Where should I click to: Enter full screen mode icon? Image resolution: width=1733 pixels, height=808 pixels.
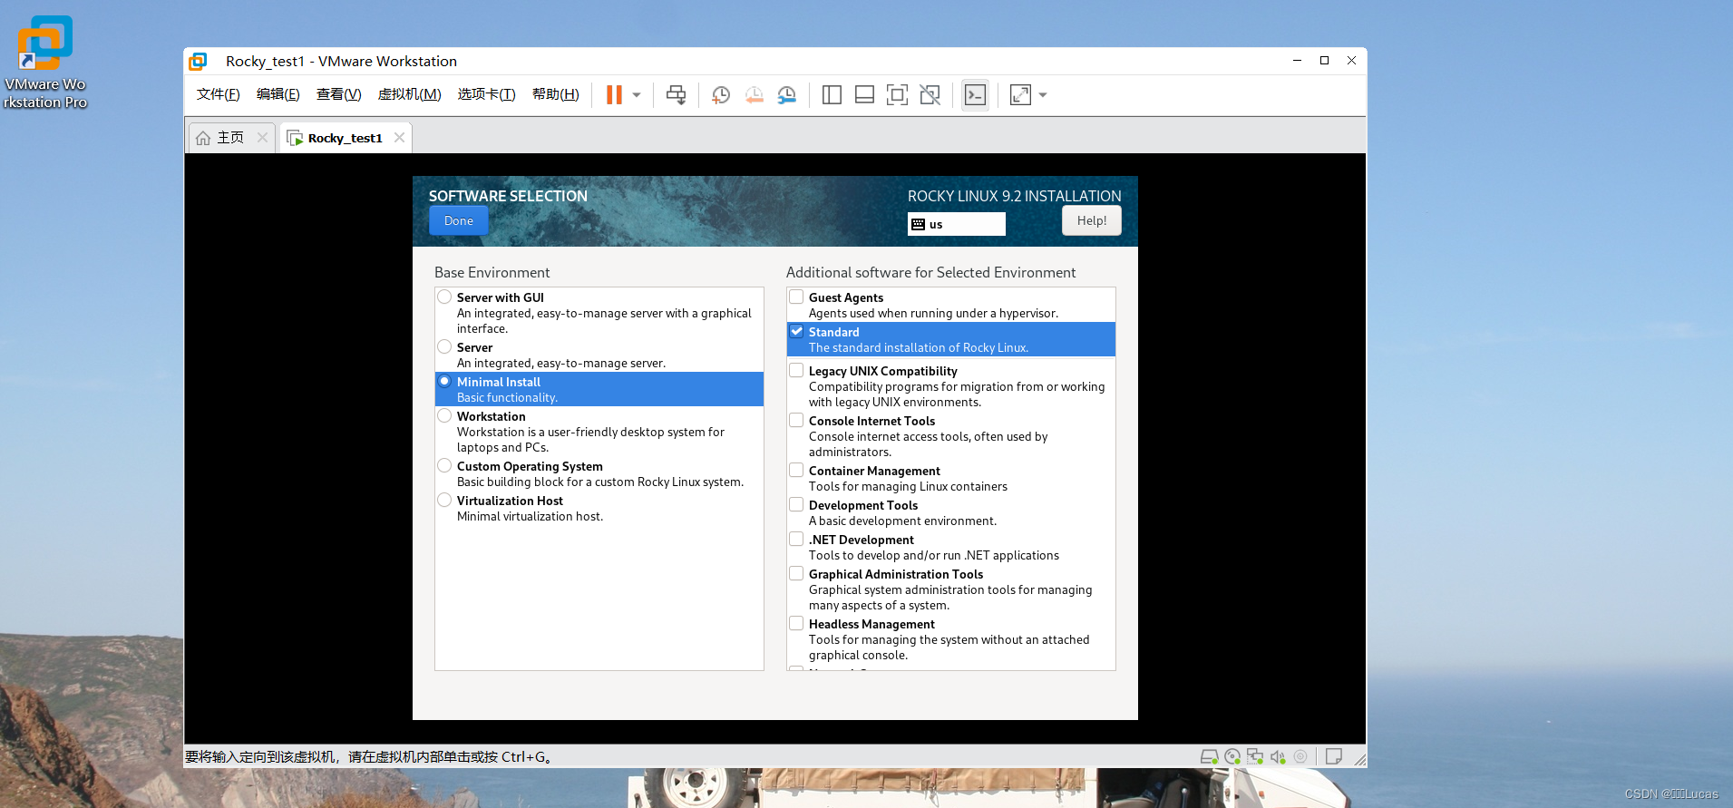point(897,95)
